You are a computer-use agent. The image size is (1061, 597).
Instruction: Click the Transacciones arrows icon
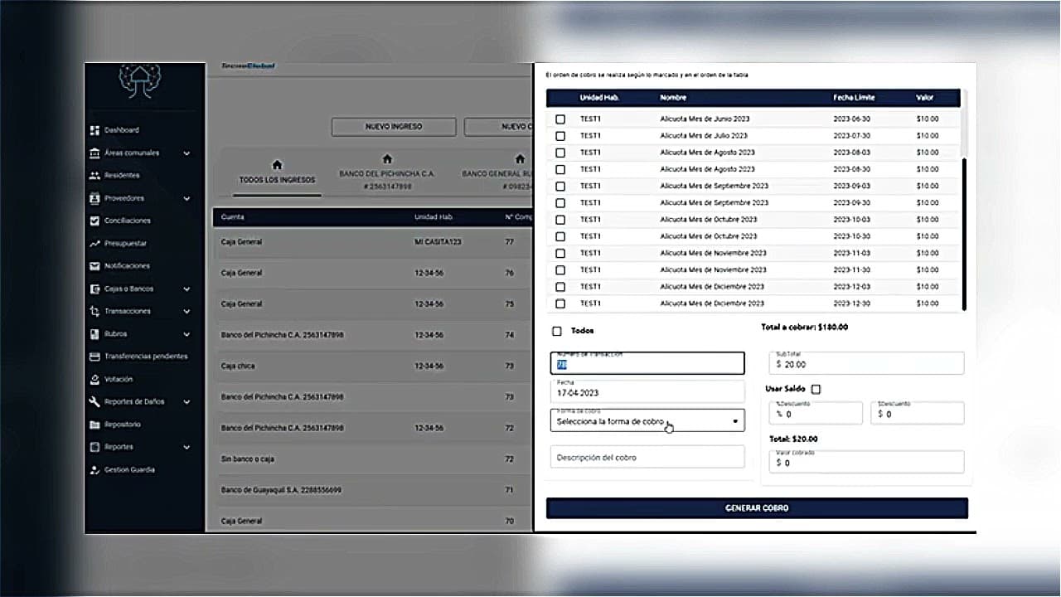tap(94, 311)
